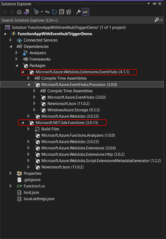Screen dimensions: 166x239
Task: Collapse the Microsoft.NET.Sdk.Functions package node
Action: point(23,122)
